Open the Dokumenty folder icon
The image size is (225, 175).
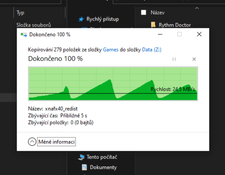[x=84, y=167]
